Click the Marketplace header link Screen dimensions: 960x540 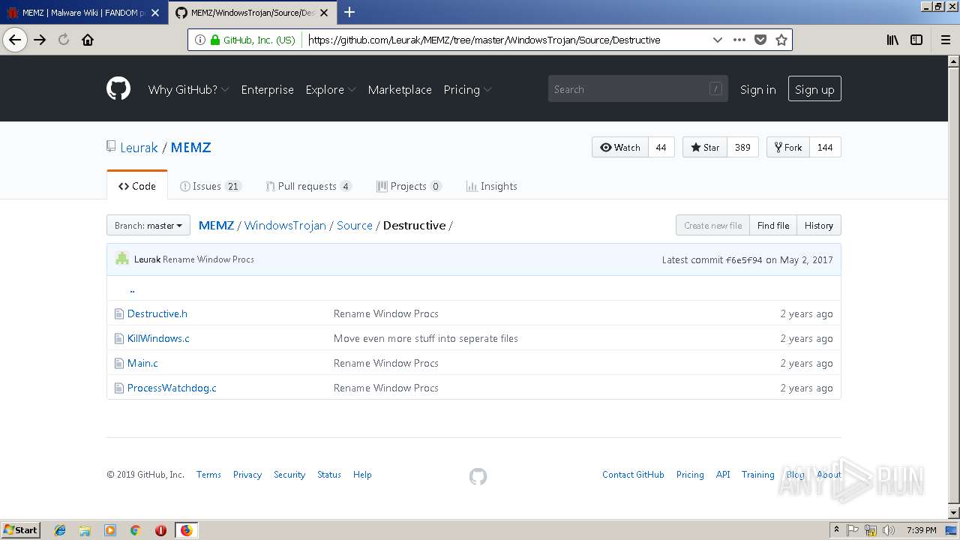400,89
